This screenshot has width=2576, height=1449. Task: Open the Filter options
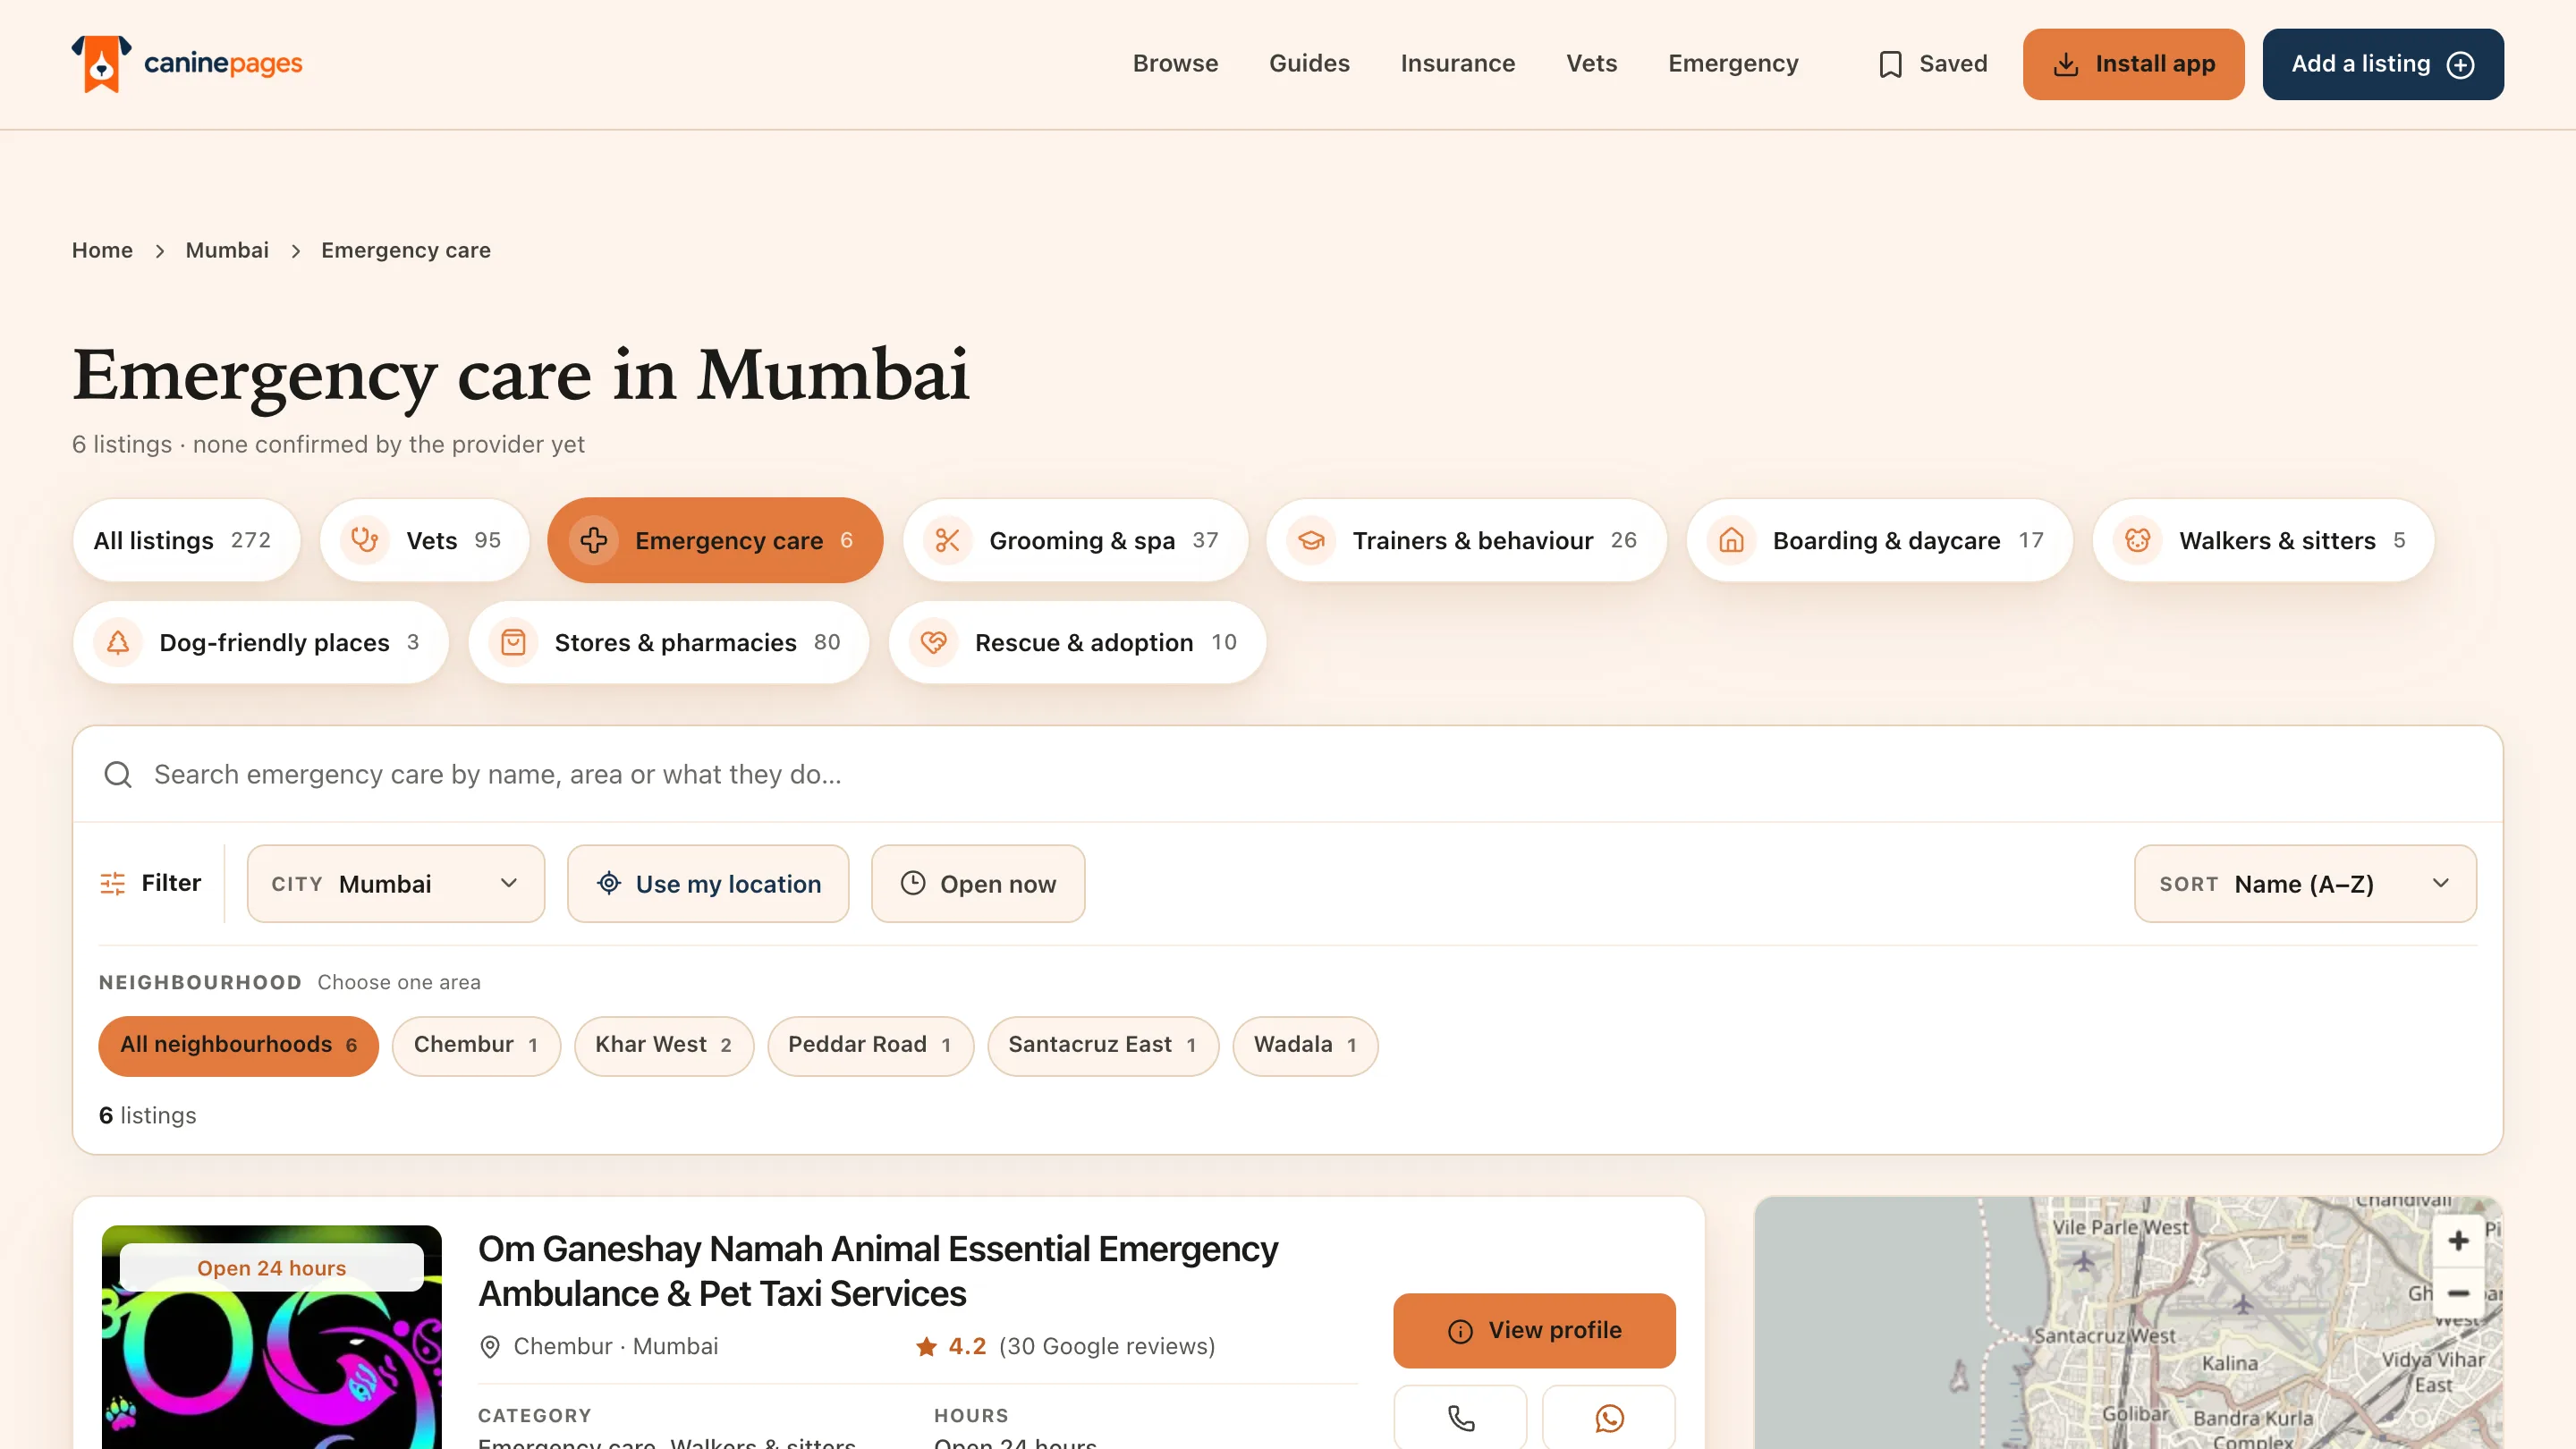pyautogui.click(x=151, y=883)
